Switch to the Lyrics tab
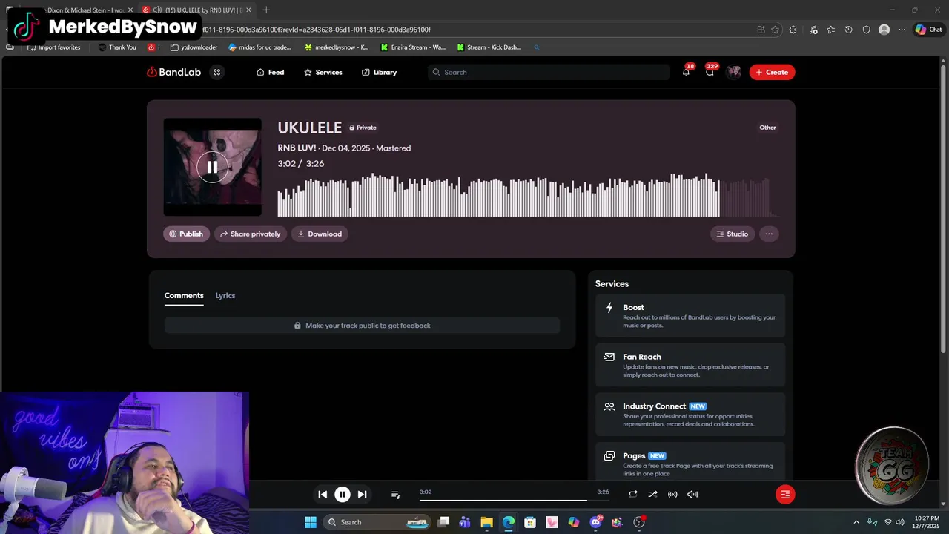949x534 pixels. coord(225,295)
